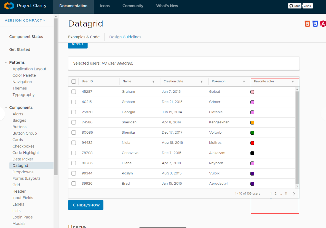Go to page 2 of the user list
The width and height of the screenshot is (326, 228).
point(275,194)
